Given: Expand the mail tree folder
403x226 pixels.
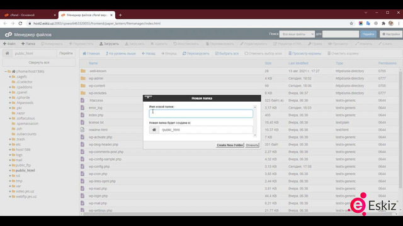Looking at the screenshot, I should point(10,160).
